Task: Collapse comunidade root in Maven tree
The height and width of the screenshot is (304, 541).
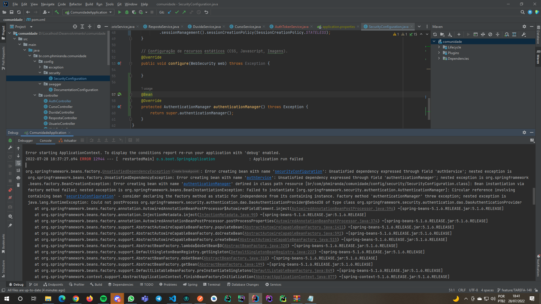Action: pyautogui.click(x=434, y=41)
